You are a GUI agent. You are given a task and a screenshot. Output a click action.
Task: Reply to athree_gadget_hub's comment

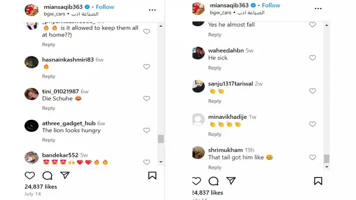point(49,140)
